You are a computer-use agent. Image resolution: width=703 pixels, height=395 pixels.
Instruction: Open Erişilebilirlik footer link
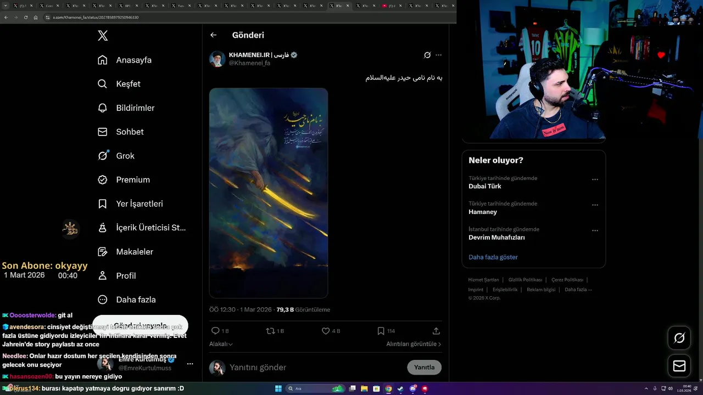[505, 290]
